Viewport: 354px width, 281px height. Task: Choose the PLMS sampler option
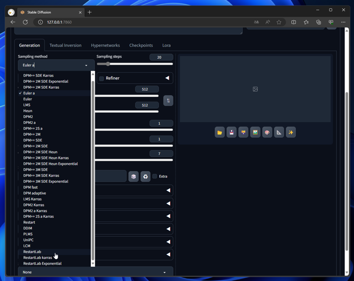pyautogui.click(x=54, y=234)
